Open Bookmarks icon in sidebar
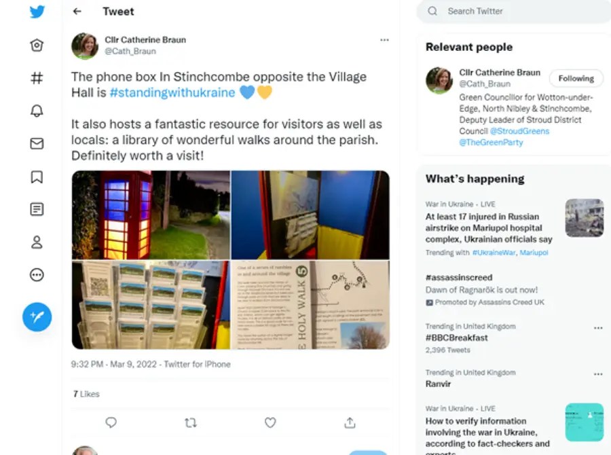611x455 pixels. (37, 177)
